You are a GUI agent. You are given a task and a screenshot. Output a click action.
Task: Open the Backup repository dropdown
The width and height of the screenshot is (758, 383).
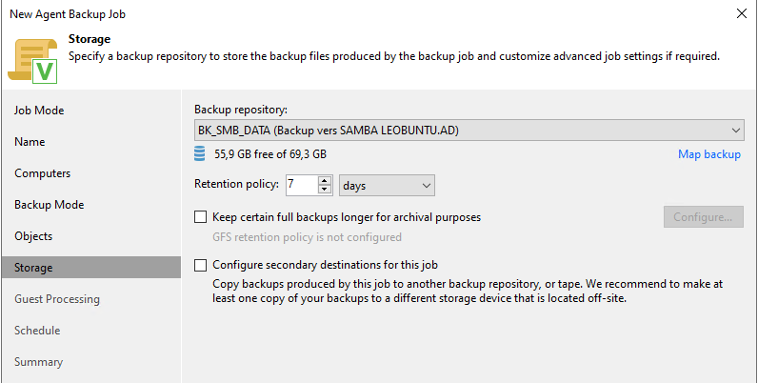click(x=469, y=131)
